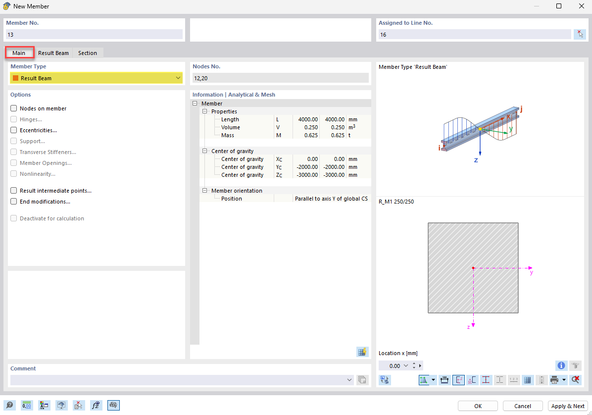
Task: Click the monitor display icon bottom bar
Action: (61, 405)
